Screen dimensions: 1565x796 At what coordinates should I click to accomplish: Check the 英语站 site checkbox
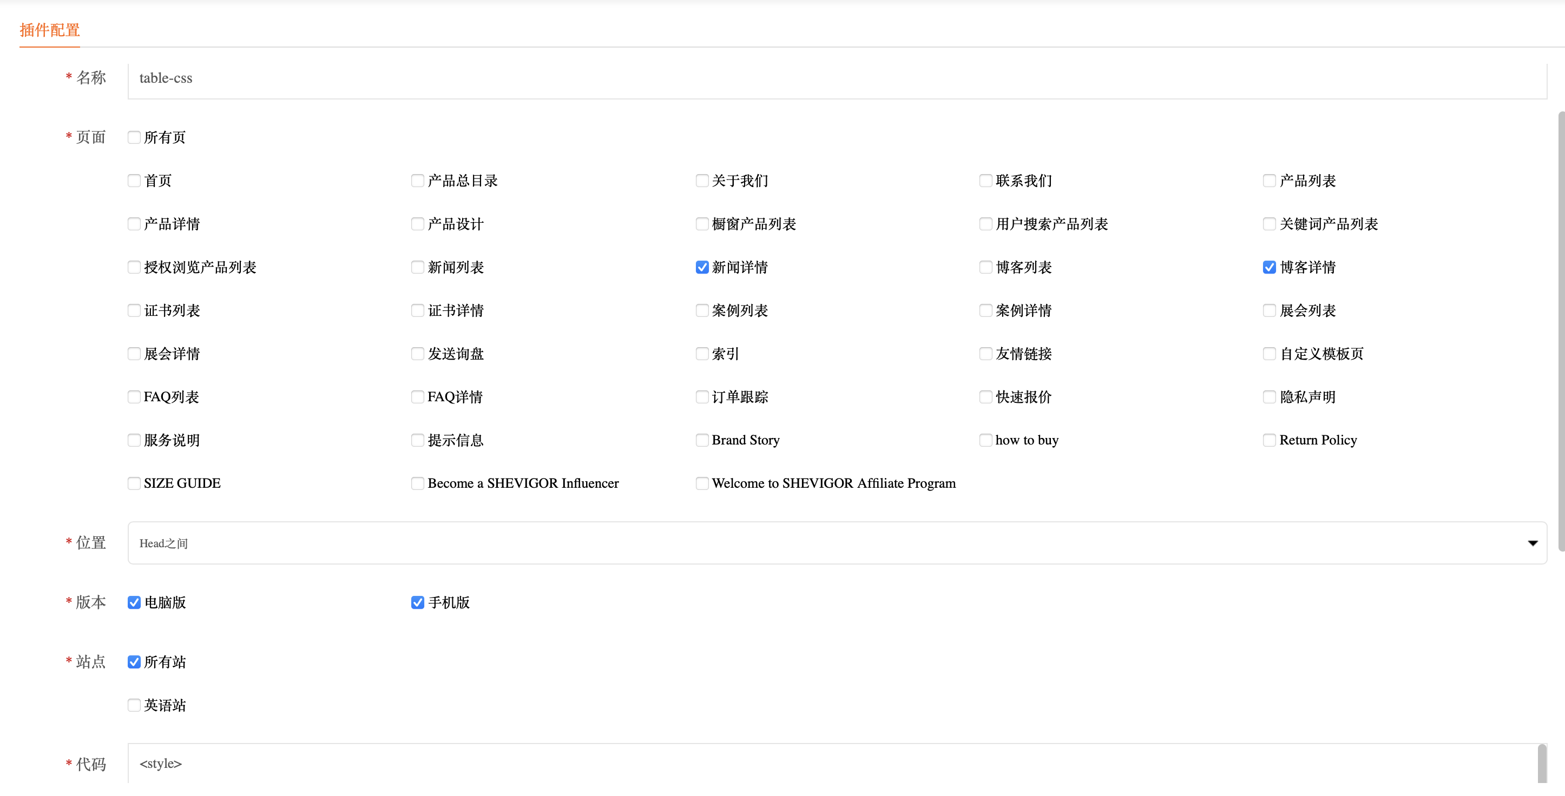tap(134, 705)
